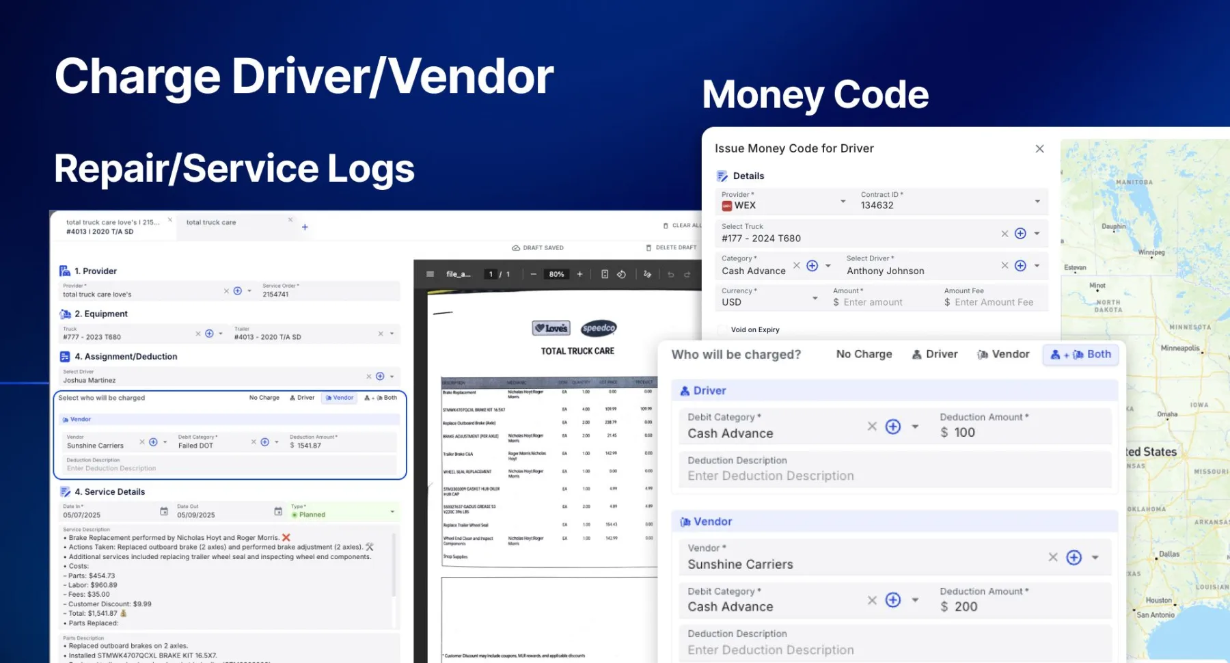Select Both in 'Who will be charged?'
This screenshot has height=663, width=1230.
coord(1080,354)
